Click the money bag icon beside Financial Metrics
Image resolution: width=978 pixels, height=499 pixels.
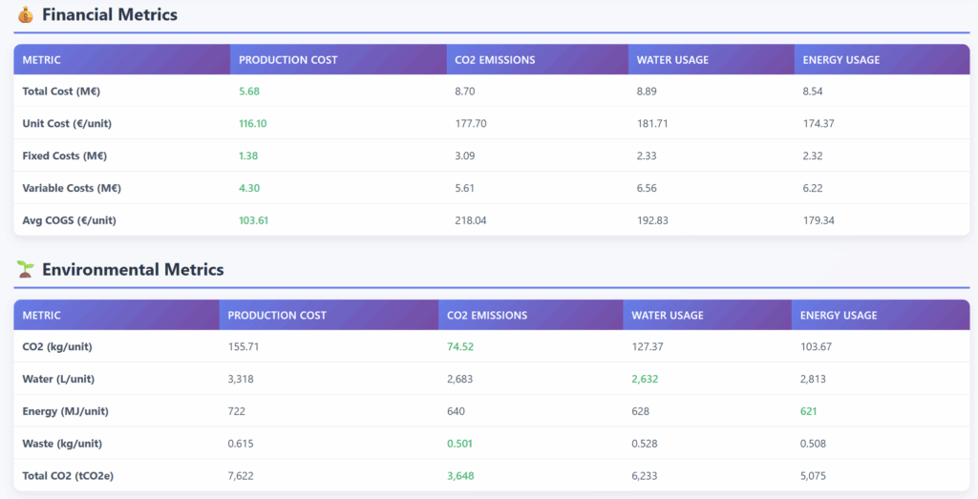coord(26,15)
